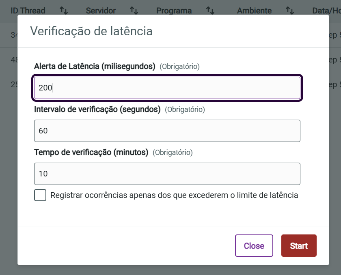Click sort arrows next to Ambiente
341x275 pixels.
tap(289, 11)
